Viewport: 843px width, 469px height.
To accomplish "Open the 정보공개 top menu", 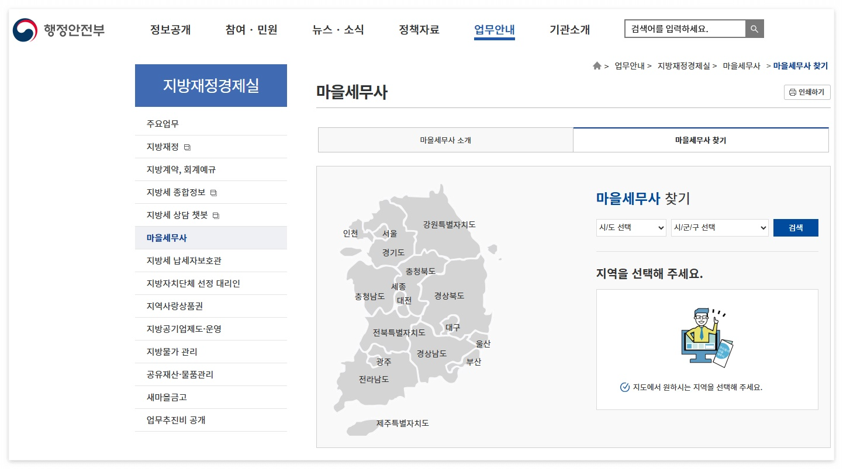I will 170,29.
